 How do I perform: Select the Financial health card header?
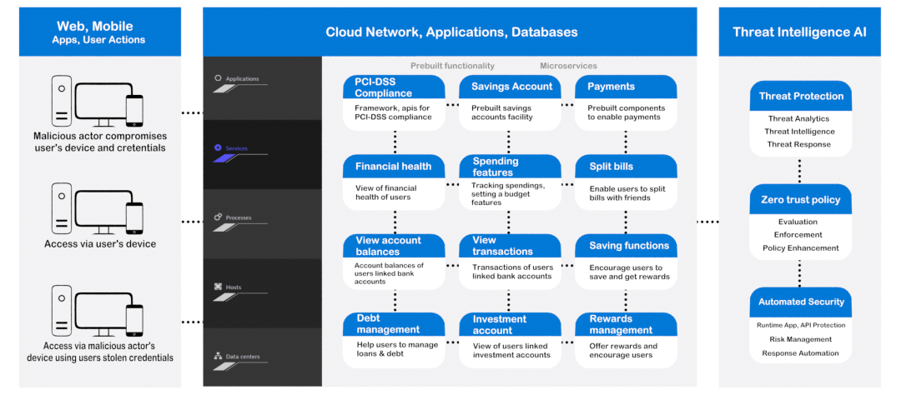pos(394,167)
